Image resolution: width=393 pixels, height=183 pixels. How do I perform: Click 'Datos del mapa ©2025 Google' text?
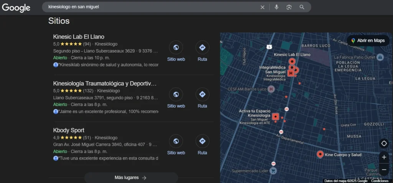pyautogui.click(x=346, y=181)
